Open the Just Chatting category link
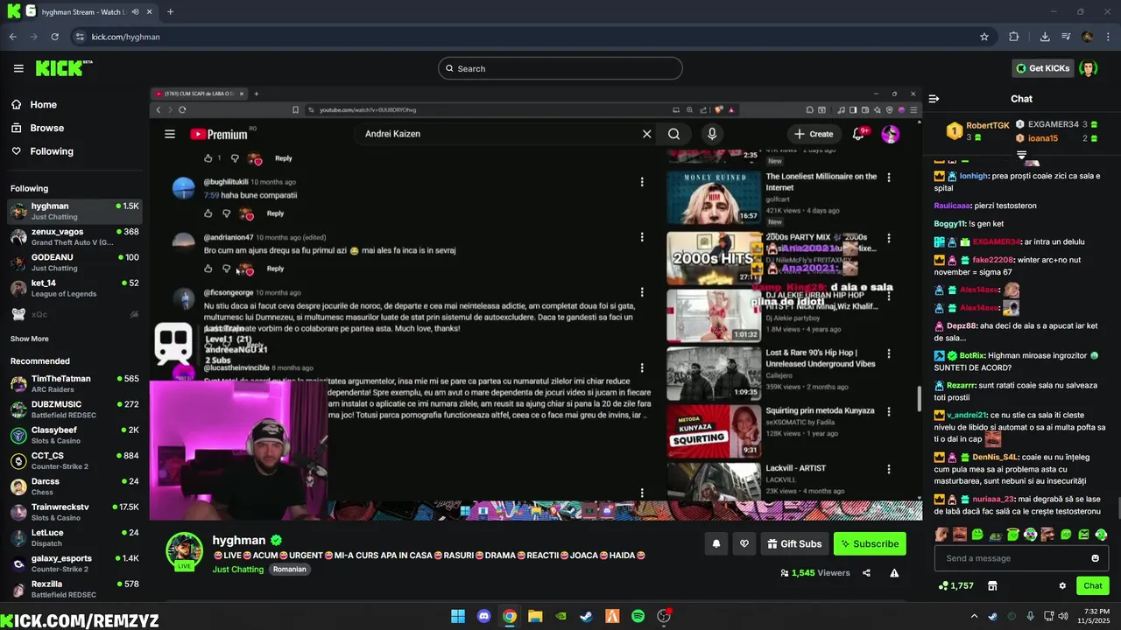 [x=237, y=570]
